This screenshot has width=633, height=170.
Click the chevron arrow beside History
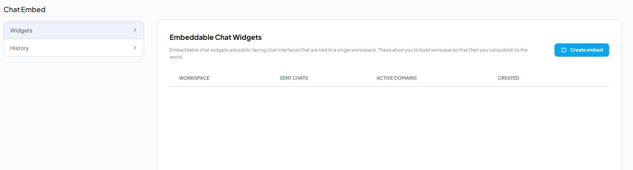[135, 48]
